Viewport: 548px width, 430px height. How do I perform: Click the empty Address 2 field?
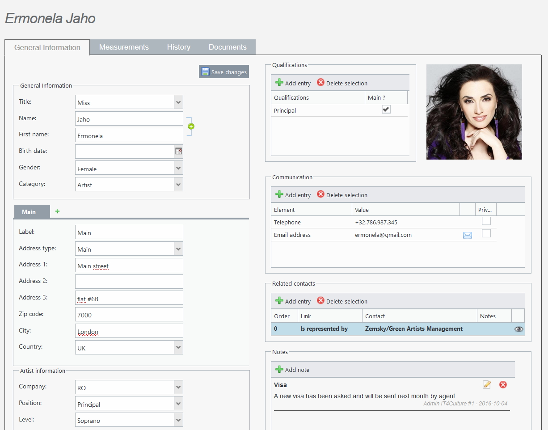[x=129, y=282]
